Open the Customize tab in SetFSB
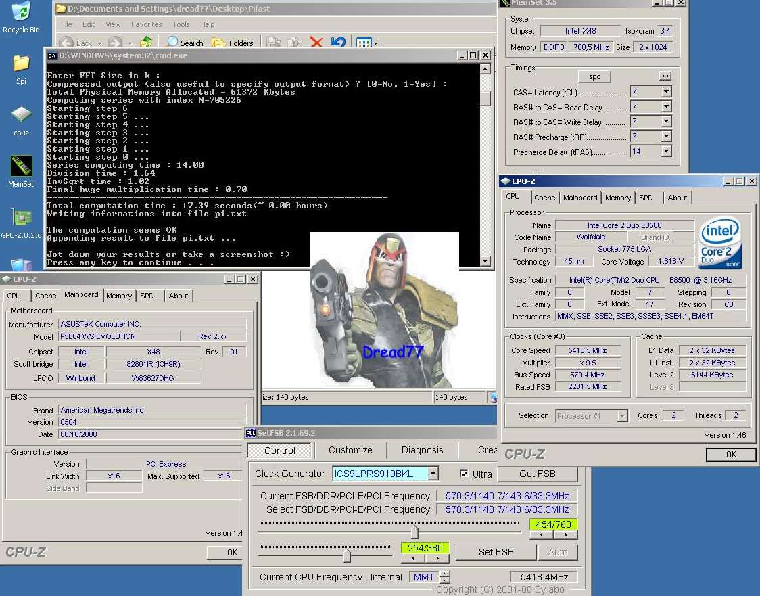The image size is (760, 596). (350, 450)
